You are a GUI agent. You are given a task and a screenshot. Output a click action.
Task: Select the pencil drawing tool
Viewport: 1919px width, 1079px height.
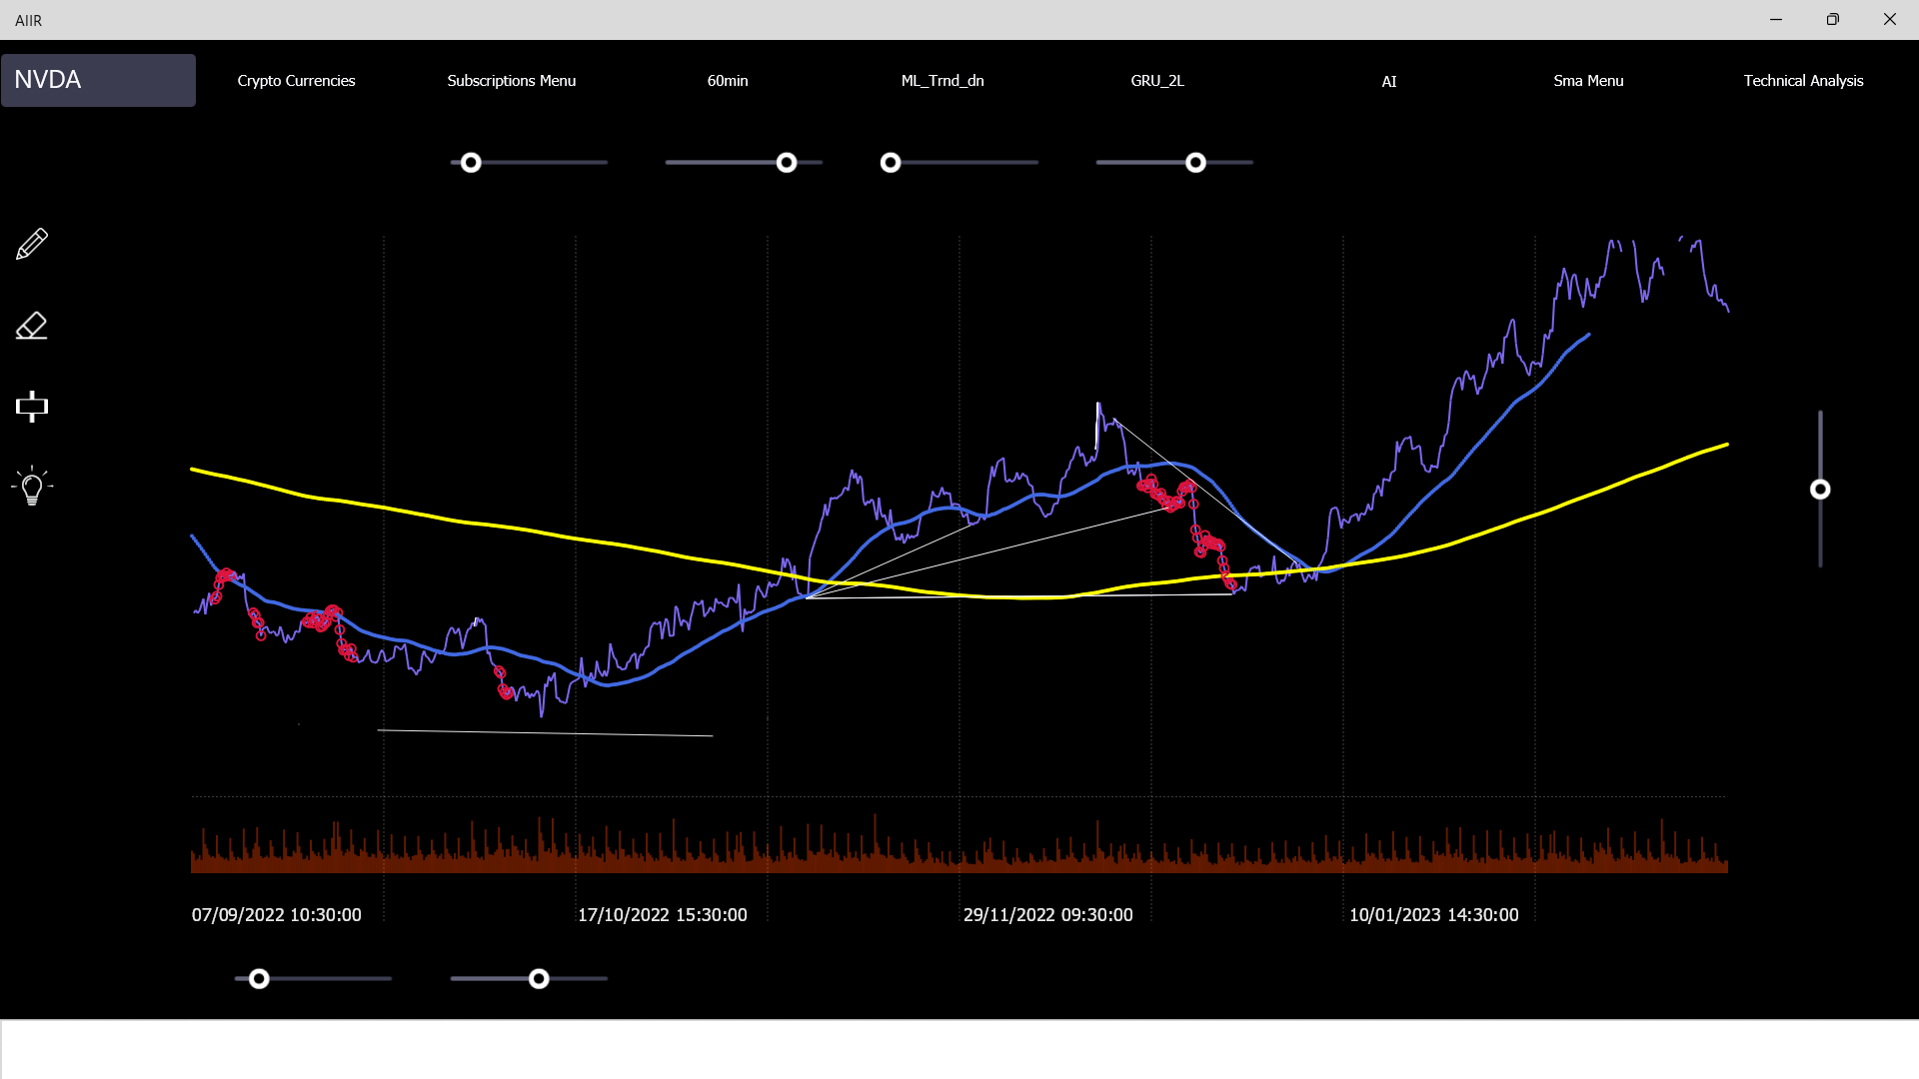click(x=32, y=244)
